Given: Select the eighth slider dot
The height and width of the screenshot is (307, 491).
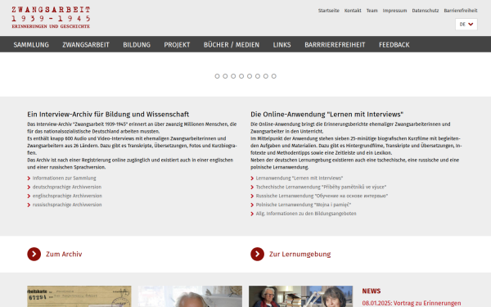Looking at the screenshot, I should click(274, 76).
